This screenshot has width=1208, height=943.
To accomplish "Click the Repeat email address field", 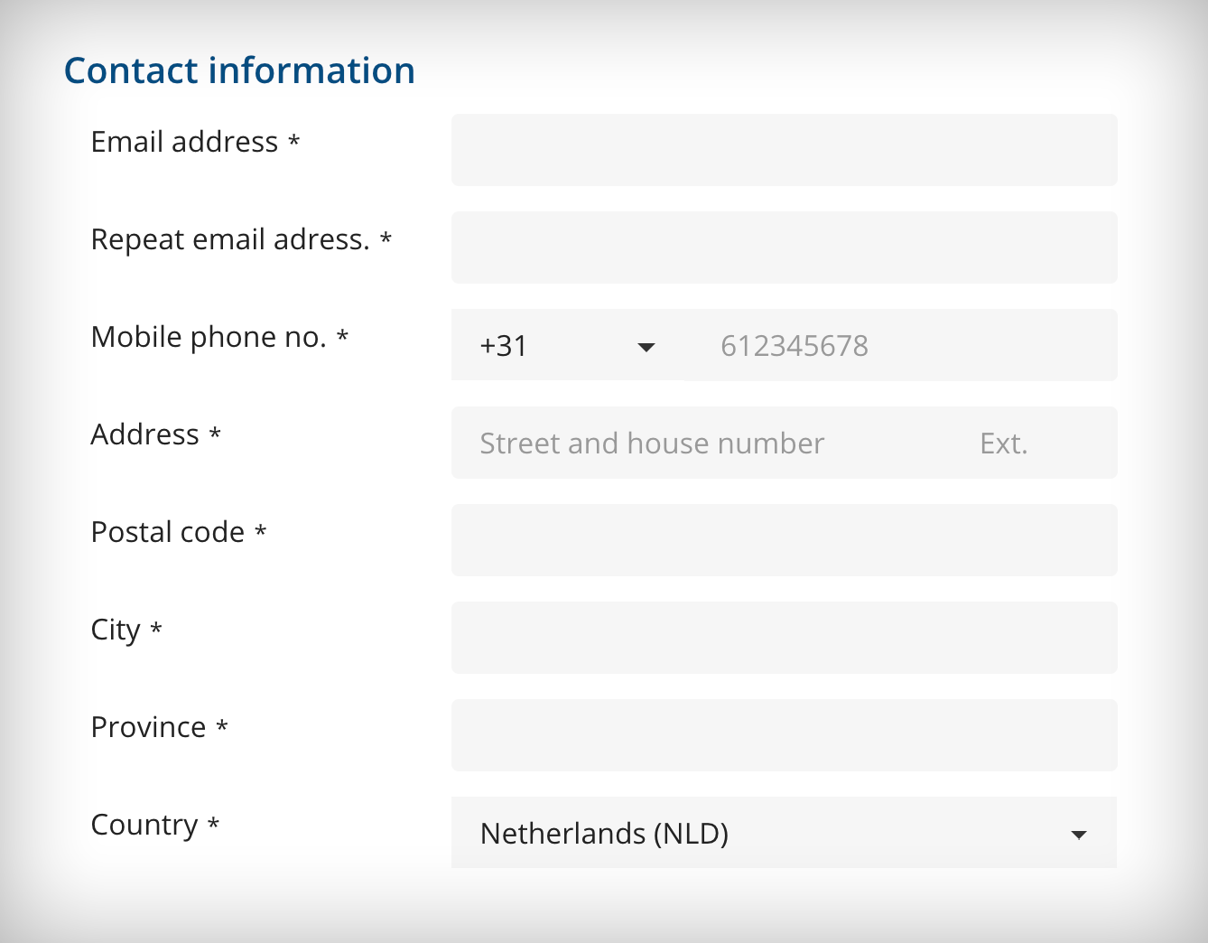I will pos(784,247).
